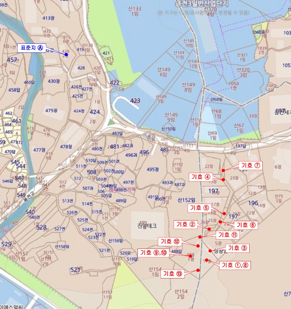The width and height of the screenshot is (291, 309).
Task: Click forest parcel 산321 1임
Action: (242, 57)
